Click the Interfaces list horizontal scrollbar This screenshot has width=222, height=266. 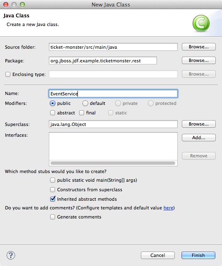[x=113, y=163]
